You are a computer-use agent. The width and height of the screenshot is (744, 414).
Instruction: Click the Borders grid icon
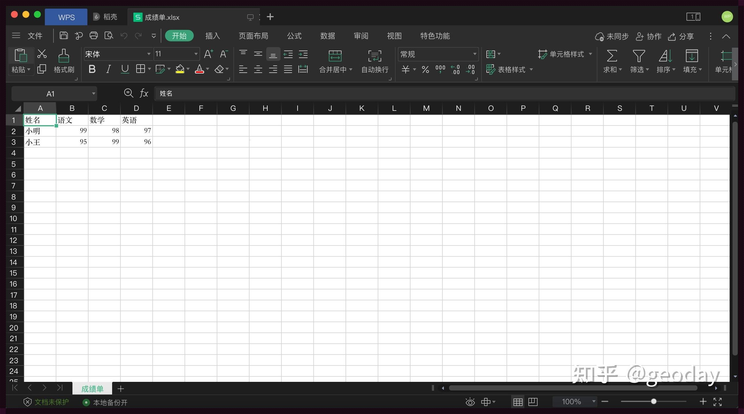(141, 69)
